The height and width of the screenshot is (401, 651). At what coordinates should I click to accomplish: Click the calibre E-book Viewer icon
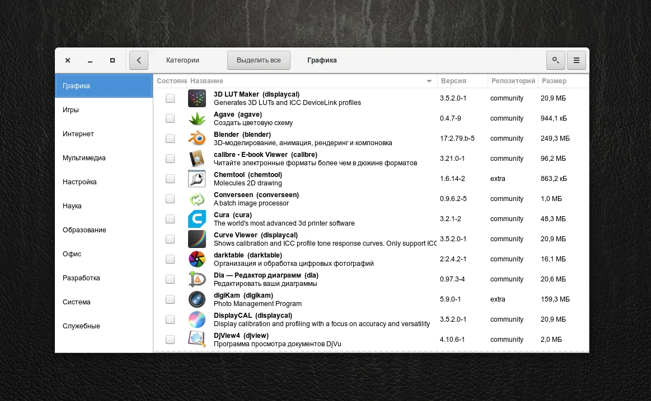click(x=197, y=159)
